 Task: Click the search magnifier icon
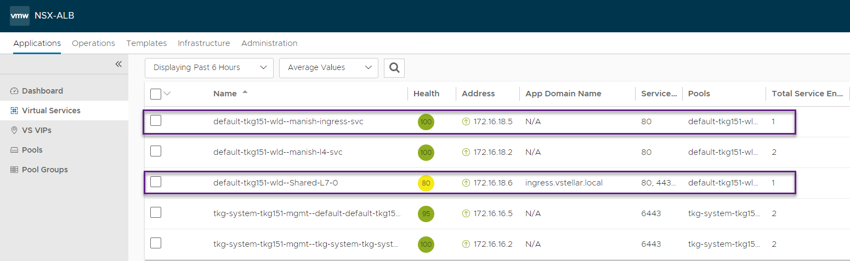(394, 68)
